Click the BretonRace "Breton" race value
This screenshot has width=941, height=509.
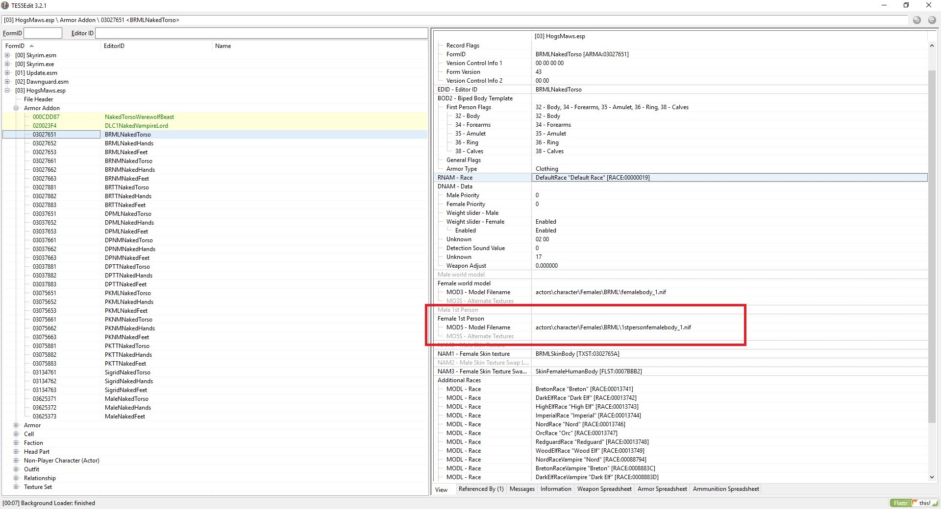point(584,389)
